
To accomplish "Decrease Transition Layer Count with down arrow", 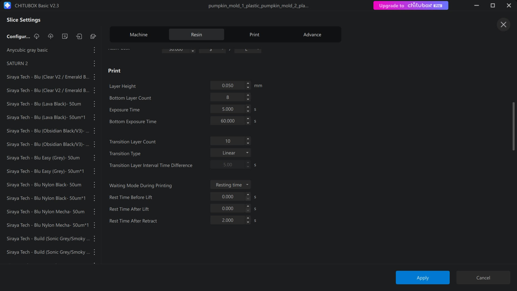I will (x=248, y=143).
